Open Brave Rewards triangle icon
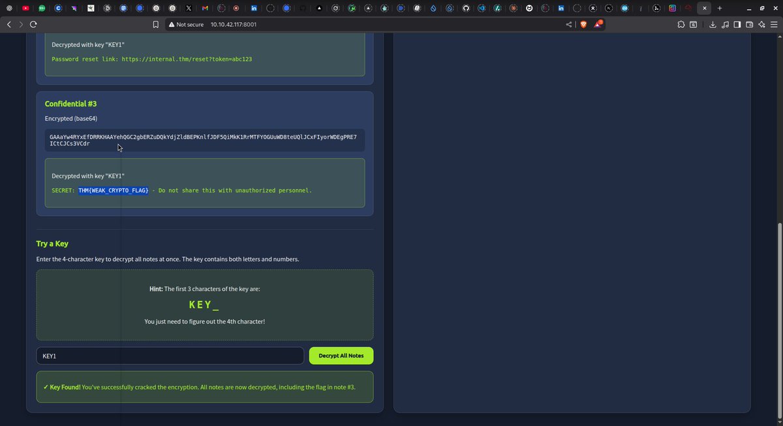The image size is (783, 426). tap(598, 24)
